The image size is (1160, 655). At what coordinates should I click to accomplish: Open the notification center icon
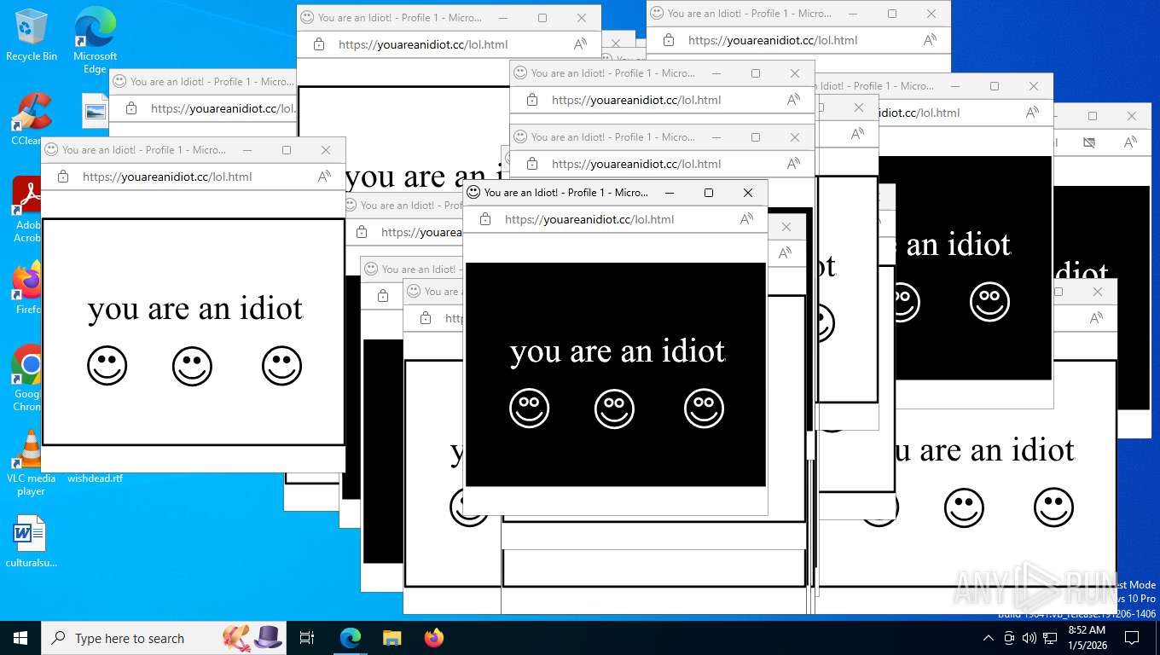tap(1132, 638)
